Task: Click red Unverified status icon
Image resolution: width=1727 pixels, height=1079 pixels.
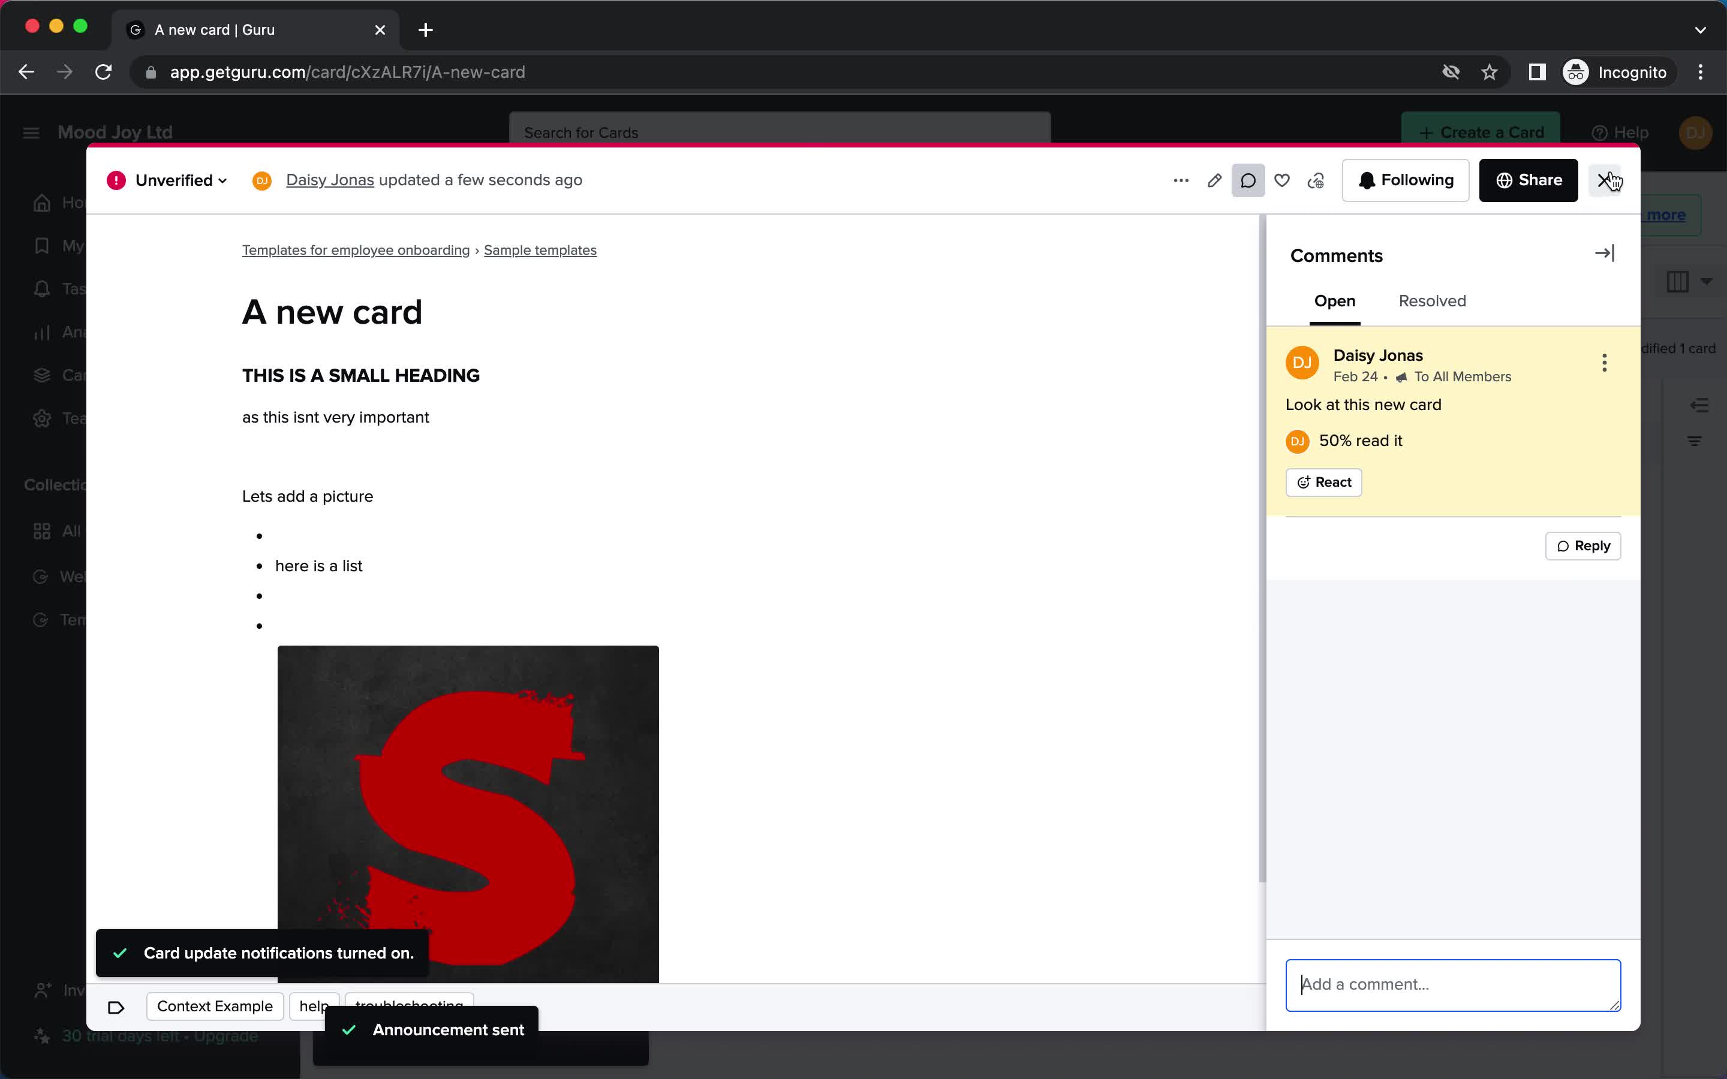Action: click(116, 180)
